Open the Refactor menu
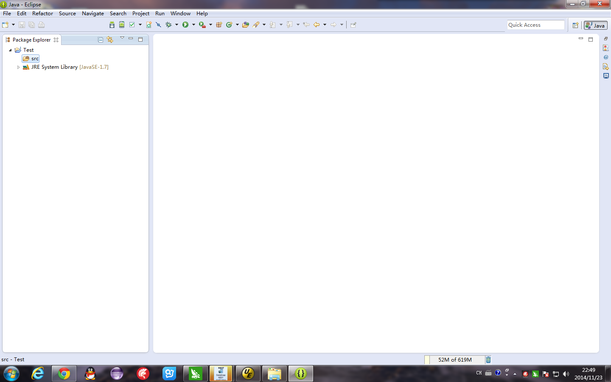Viewport: 611px width, 382px height. coord(42,14)
